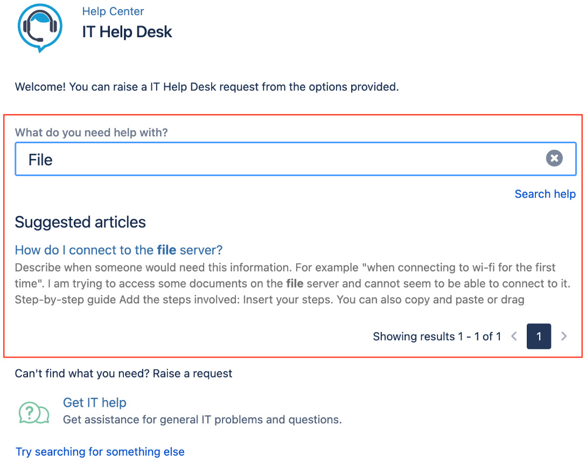
Task: Click inside the search input containing File
Action: click(215, 159)
